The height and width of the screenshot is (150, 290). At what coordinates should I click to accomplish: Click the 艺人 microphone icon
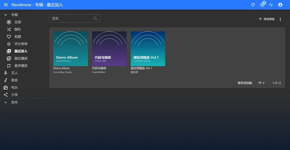6,73
